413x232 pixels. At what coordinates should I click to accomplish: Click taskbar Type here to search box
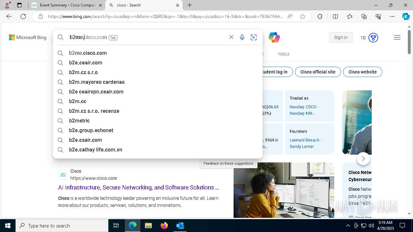click(62, 226)
